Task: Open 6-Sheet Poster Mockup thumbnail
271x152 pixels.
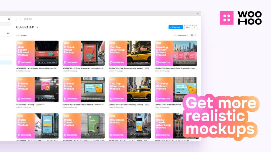Action: click(x=84, y=53)
